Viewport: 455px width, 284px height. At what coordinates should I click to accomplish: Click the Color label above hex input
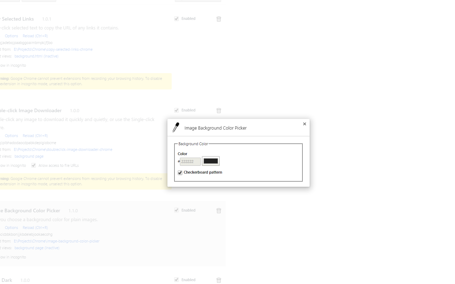click(182, 154)
